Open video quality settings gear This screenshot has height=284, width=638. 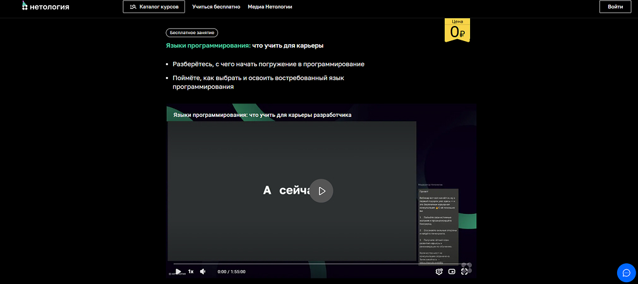point(439,271)
